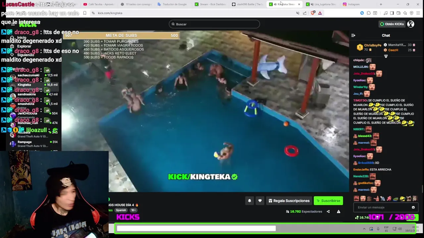424x238 pixels.
Task: Click the Windows tray ESP language indicator
Action: tap(386, 229)
